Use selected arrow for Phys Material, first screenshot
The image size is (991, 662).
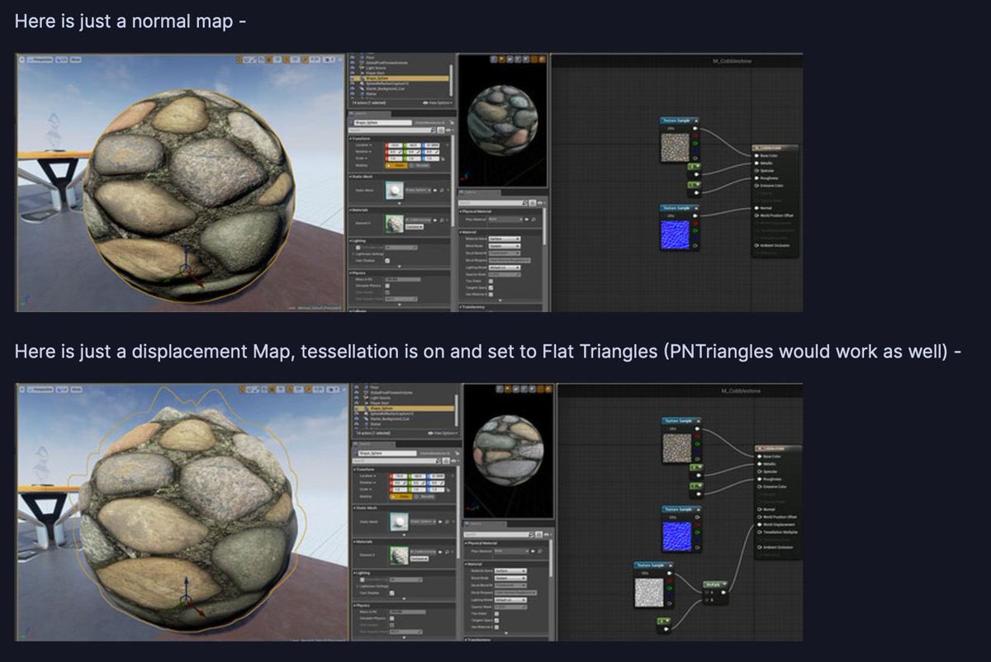527,220
